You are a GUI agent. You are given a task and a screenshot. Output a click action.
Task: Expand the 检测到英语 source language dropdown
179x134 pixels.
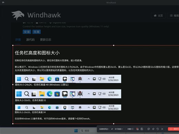click(104, 129)
